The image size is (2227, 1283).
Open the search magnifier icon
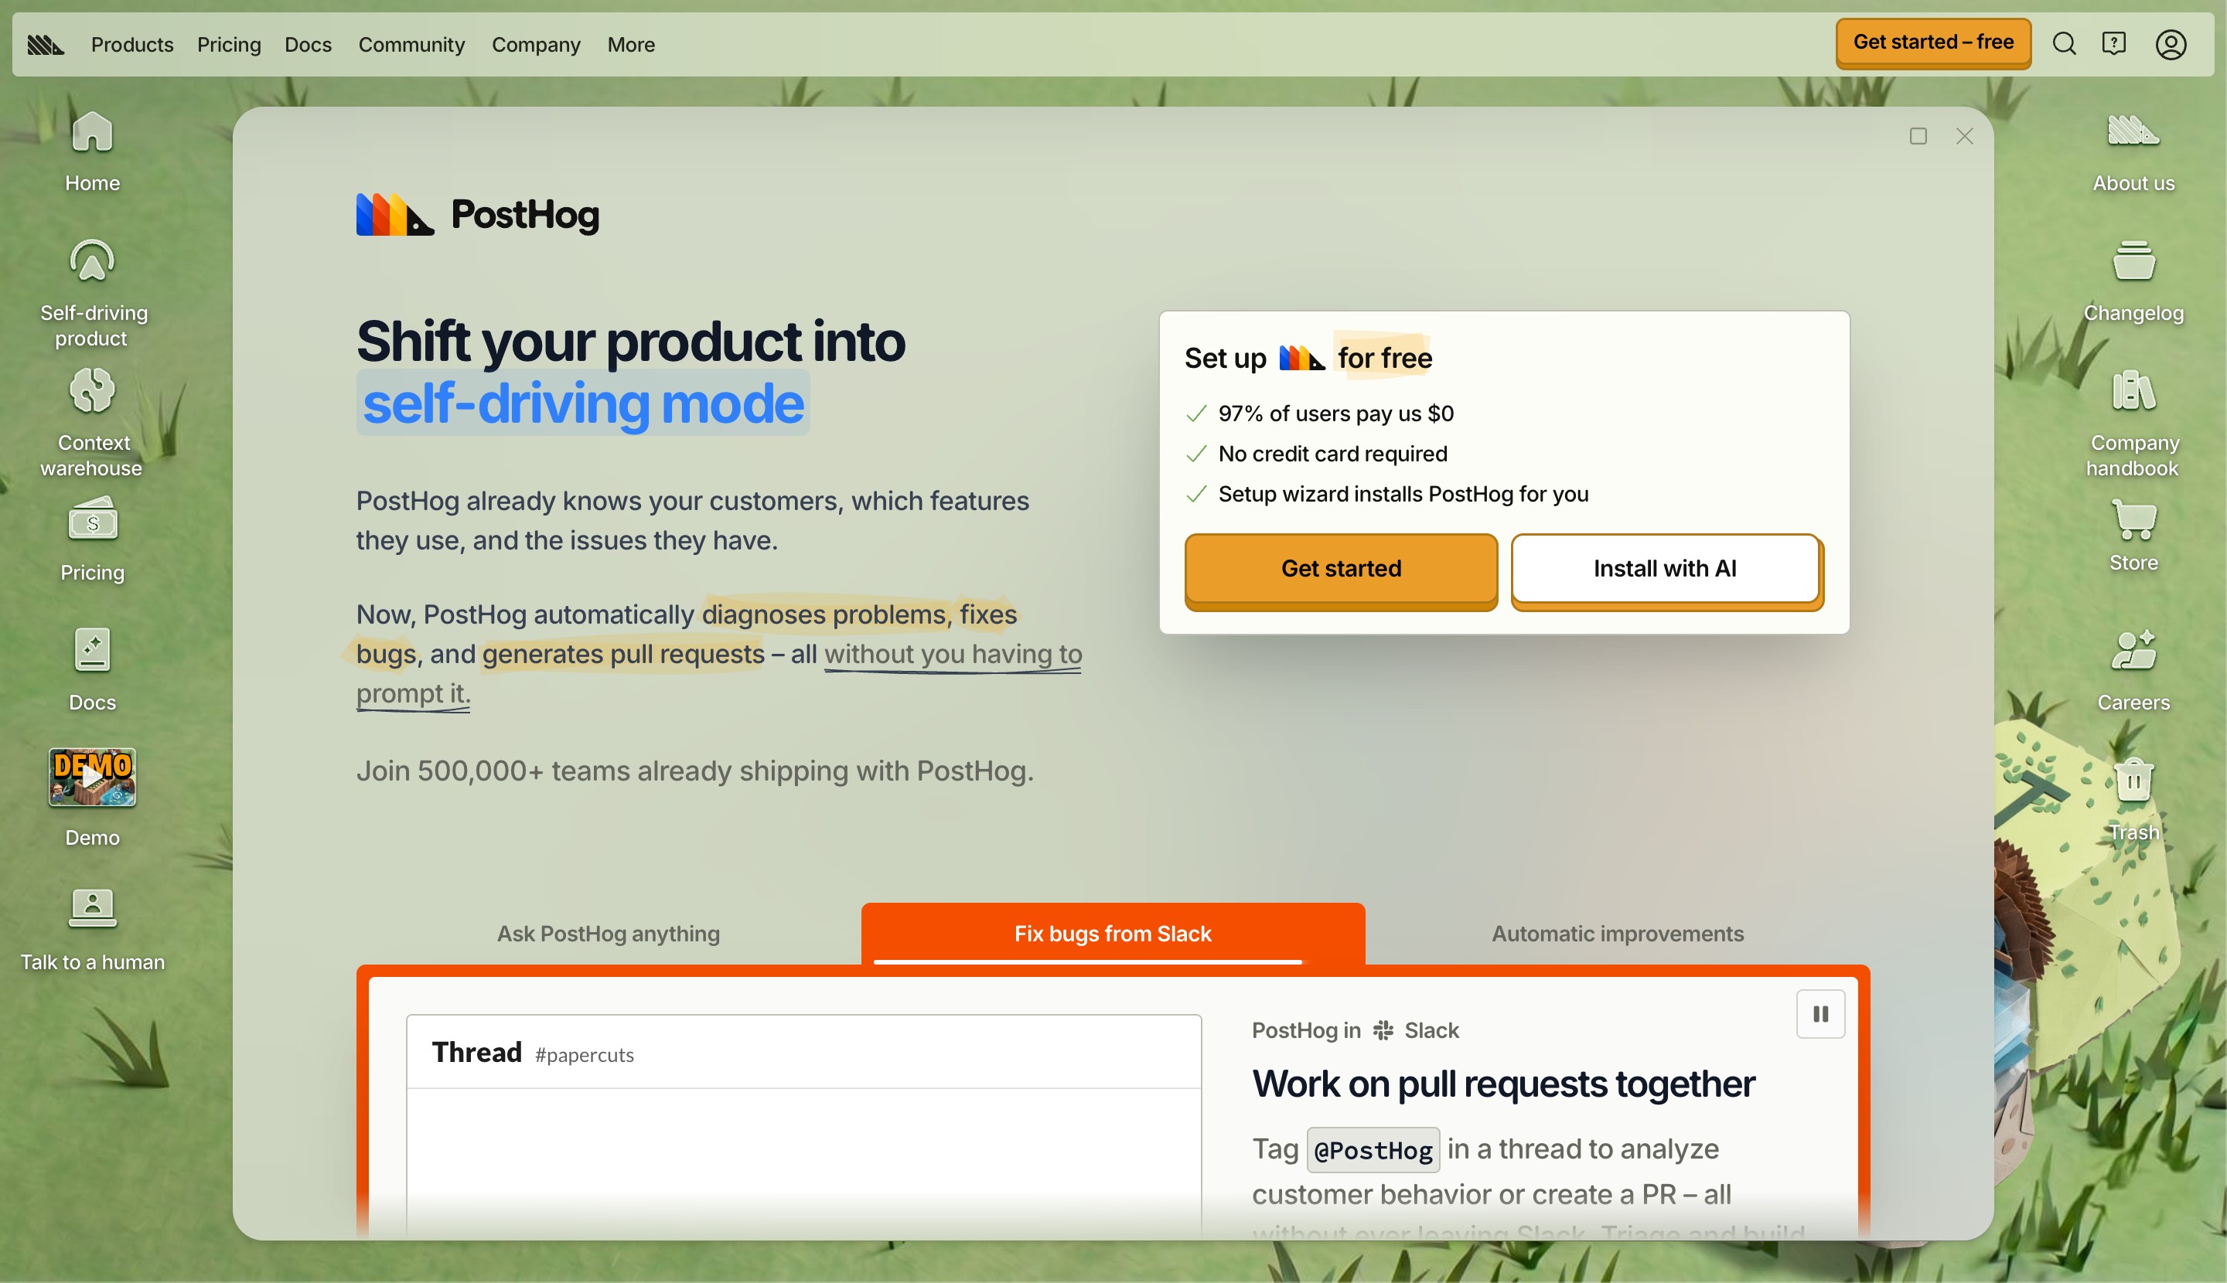[x=2064, y=44]
